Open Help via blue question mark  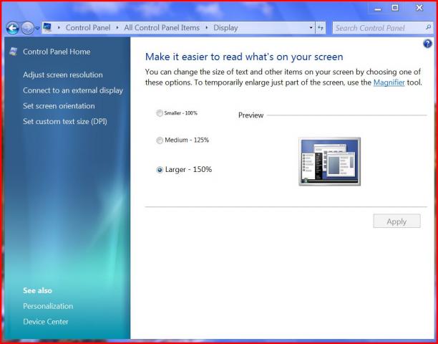tap(427, 44)
